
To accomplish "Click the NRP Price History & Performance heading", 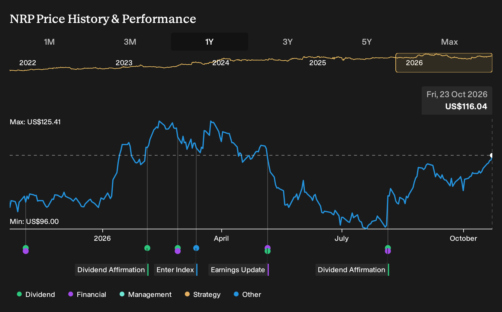I will click(x=103, y=19).
